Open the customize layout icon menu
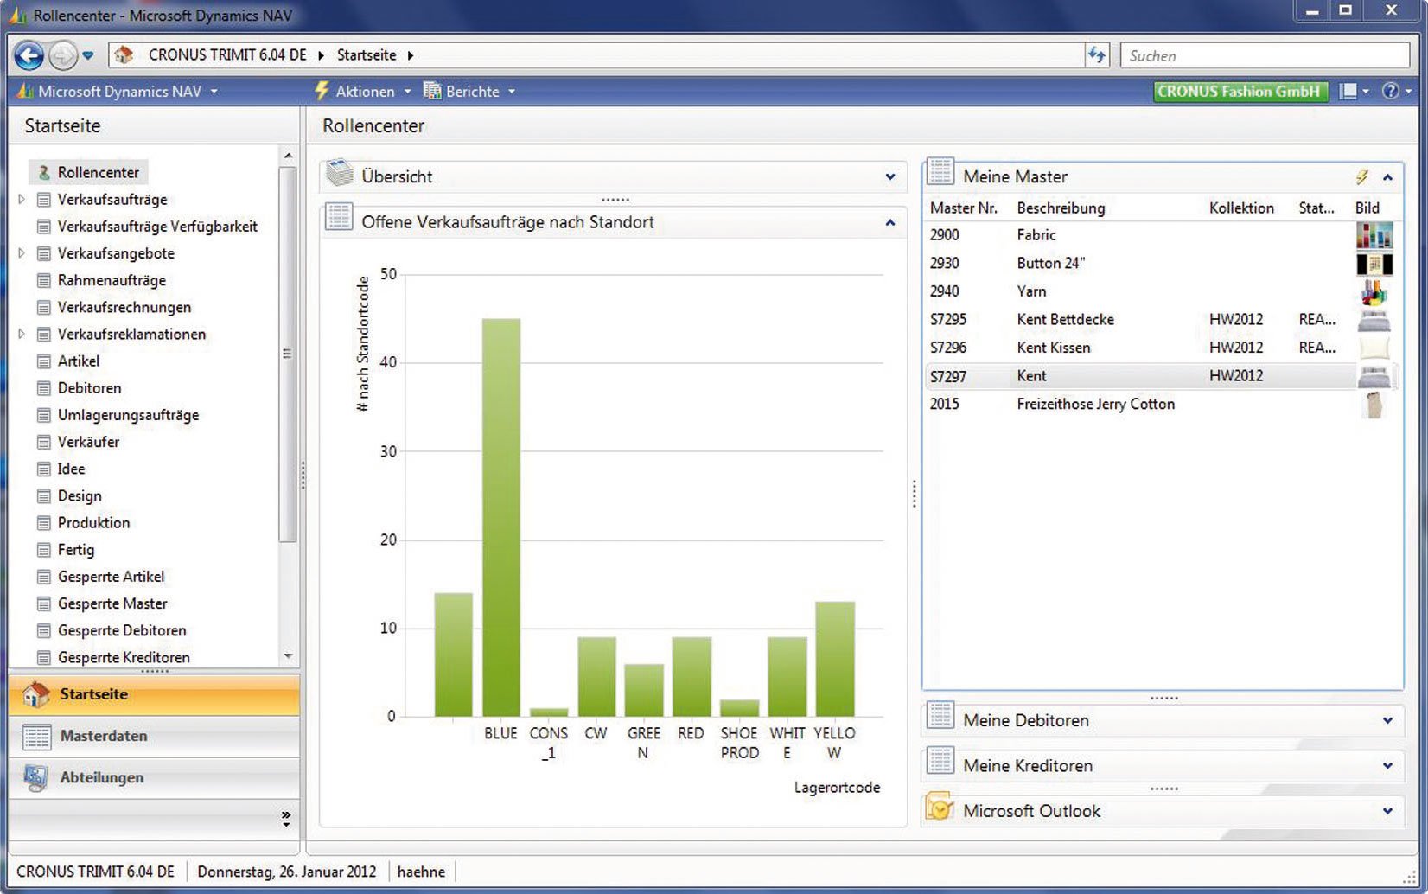The image size is (1428, 894). pyautogui.click(x=1354, y=92)
